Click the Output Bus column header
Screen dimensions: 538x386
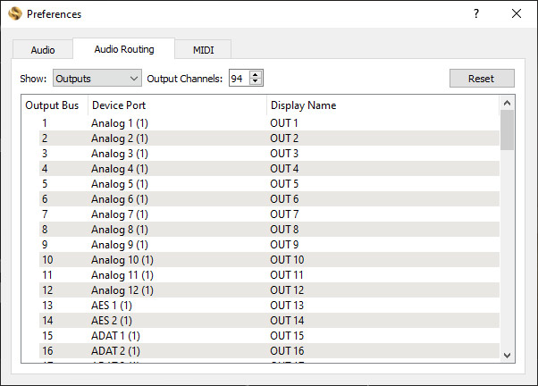click(52, 105)
